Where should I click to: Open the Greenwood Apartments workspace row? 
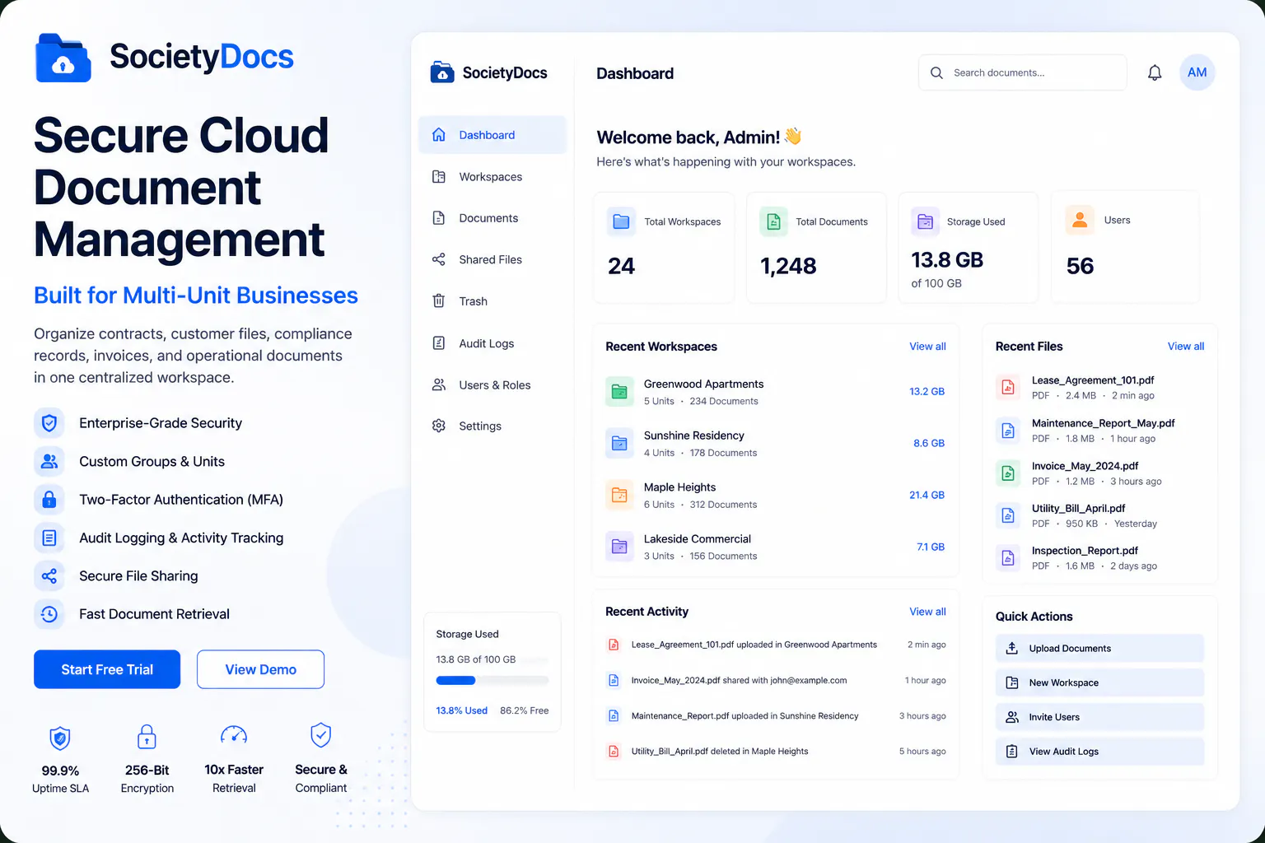775,392
